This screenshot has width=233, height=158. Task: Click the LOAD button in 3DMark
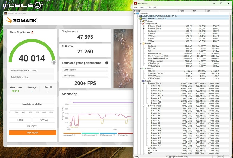[x=20, y=120]
